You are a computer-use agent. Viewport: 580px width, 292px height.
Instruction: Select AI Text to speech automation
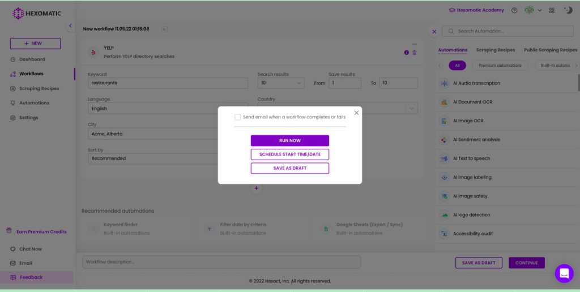pos(506,158)
